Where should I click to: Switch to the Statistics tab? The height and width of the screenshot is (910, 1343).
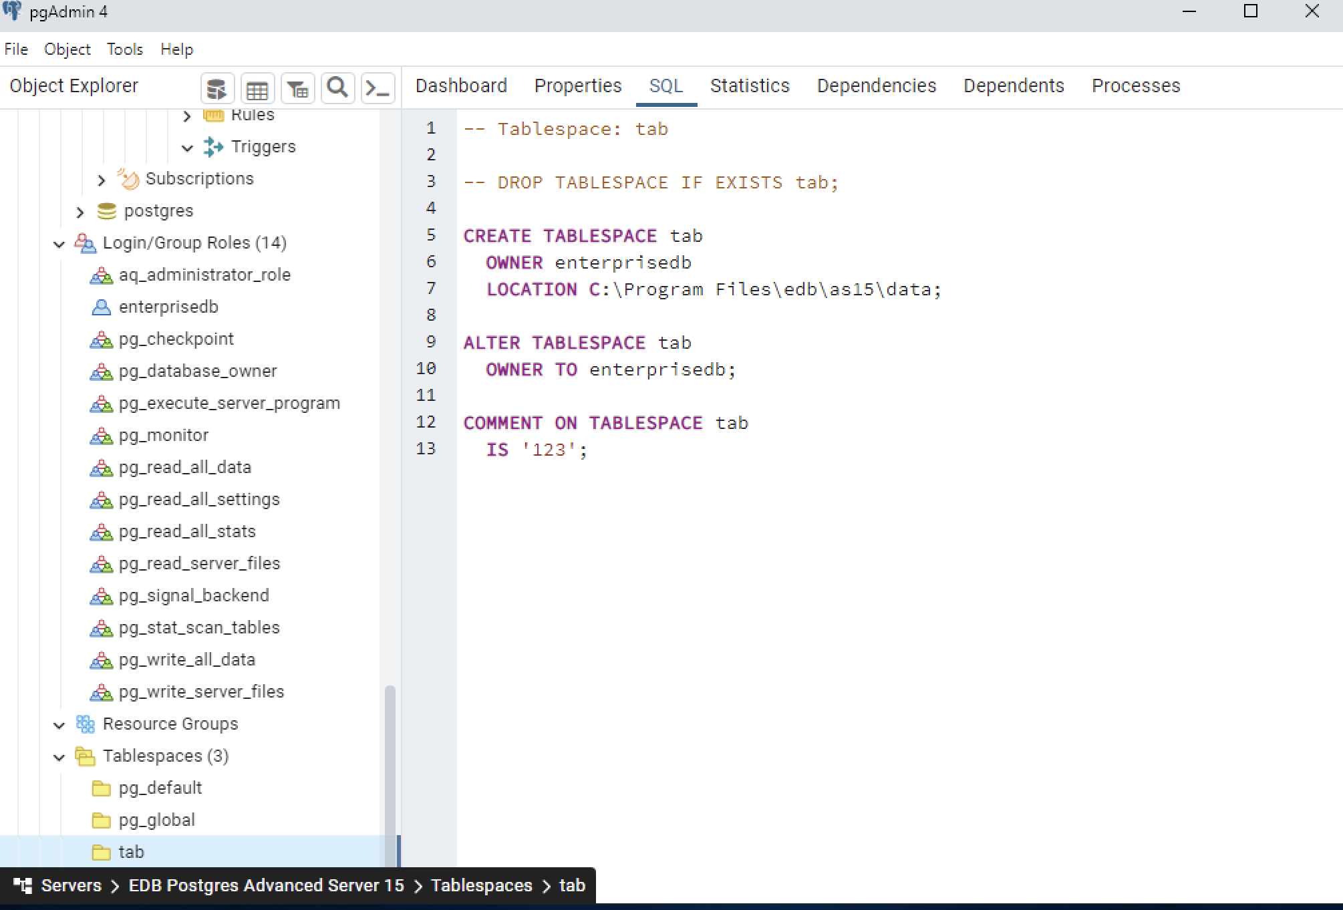(x=750, y=86)
